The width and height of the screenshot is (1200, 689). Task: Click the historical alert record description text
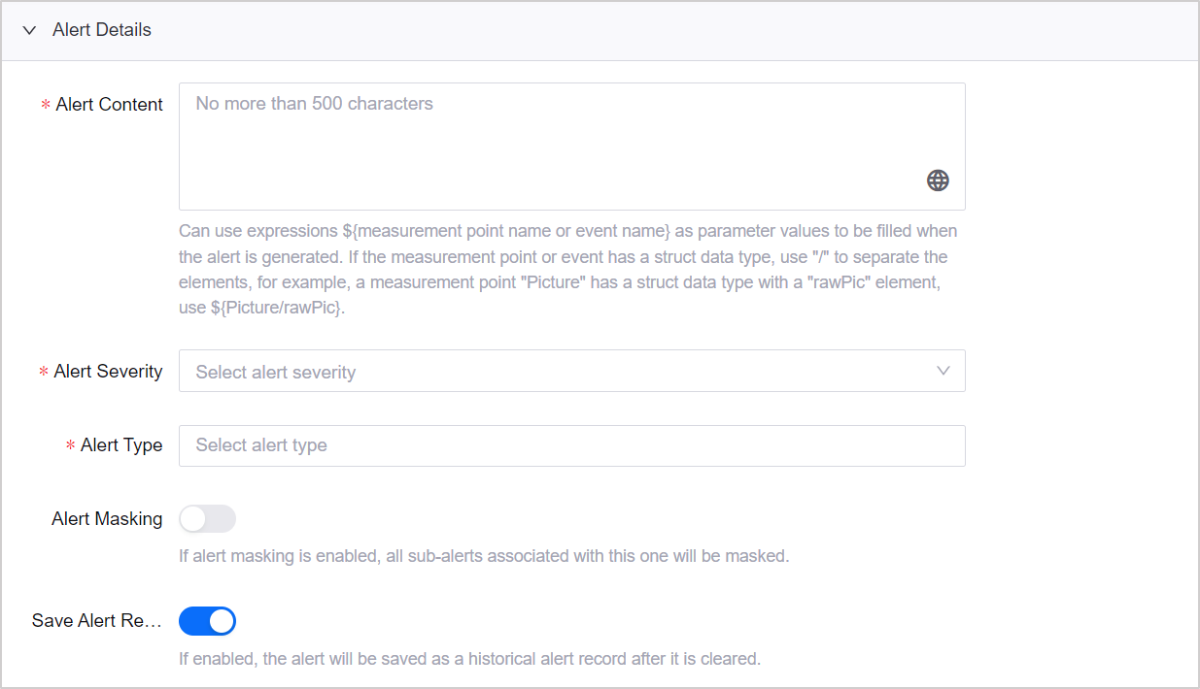(469, 659)
